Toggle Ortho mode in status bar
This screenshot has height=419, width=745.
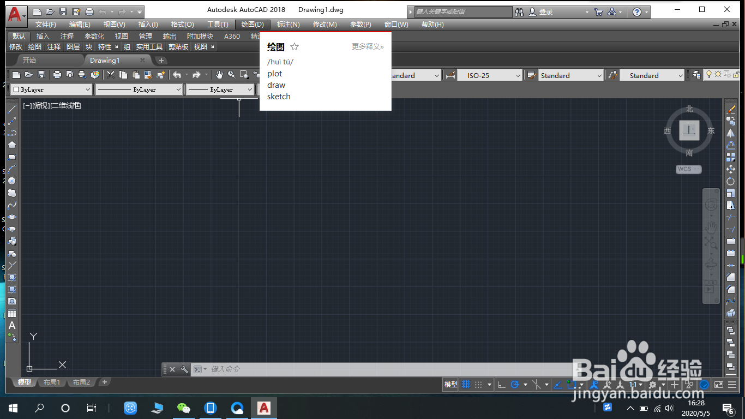pyautogui.click(x=501, y=385)
